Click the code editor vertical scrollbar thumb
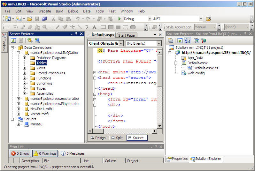 point(160,71)
